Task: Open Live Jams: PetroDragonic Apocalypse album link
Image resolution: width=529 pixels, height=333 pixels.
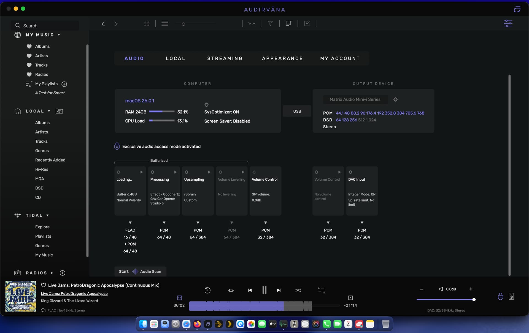Action: point(74,294)
